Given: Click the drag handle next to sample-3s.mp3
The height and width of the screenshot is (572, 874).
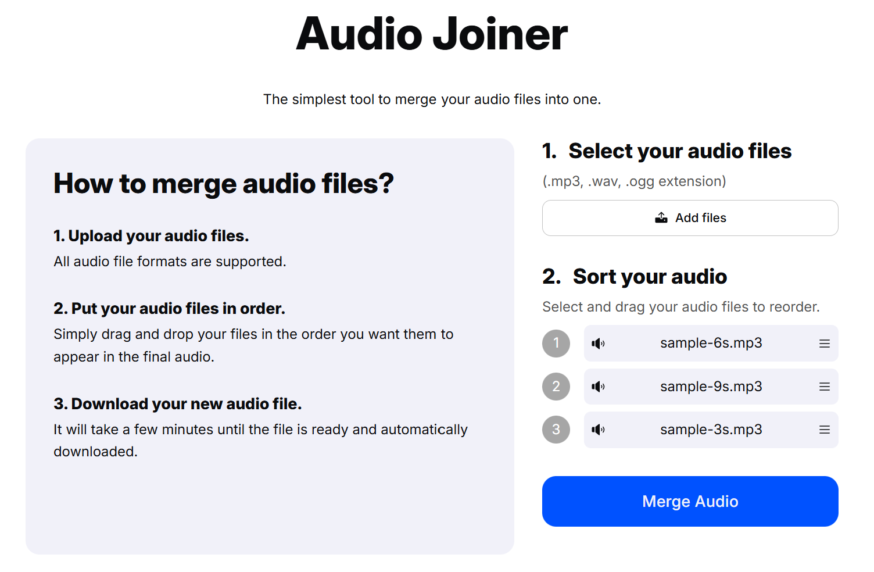Looking at the screenshot, I should pos(824,430).
